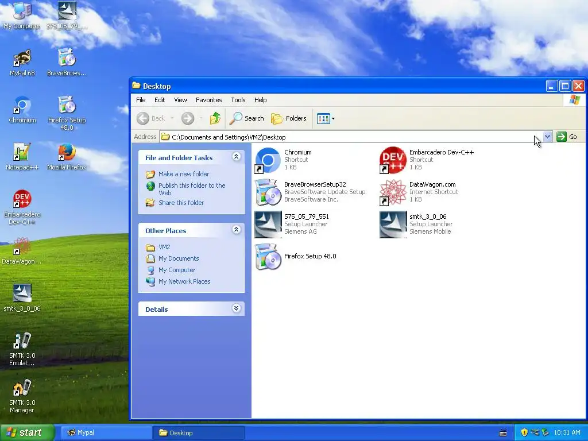This screenshot has width=588, height=441.
Task: Switch to Mypal taskbar button
Action: coord(106,433)
